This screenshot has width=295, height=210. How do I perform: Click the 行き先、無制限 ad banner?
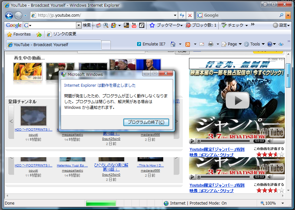(237, 64)
